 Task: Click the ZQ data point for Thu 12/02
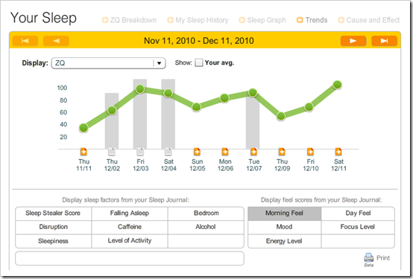click(112, 110)
